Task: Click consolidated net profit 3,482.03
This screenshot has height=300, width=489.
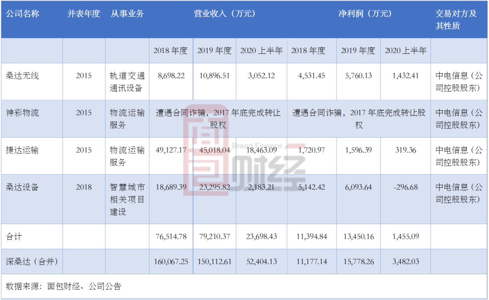Action: 405,262
